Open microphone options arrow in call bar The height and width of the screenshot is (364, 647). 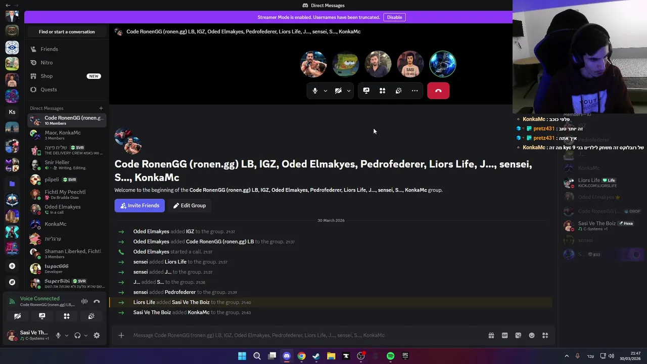point(326,91)
